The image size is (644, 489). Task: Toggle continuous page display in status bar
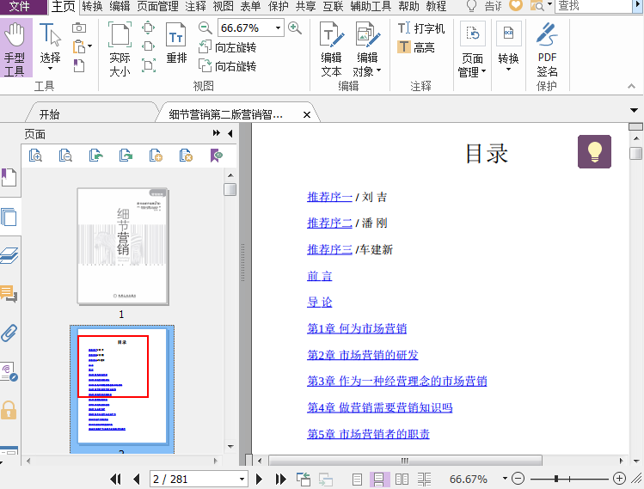pos(379,479)
